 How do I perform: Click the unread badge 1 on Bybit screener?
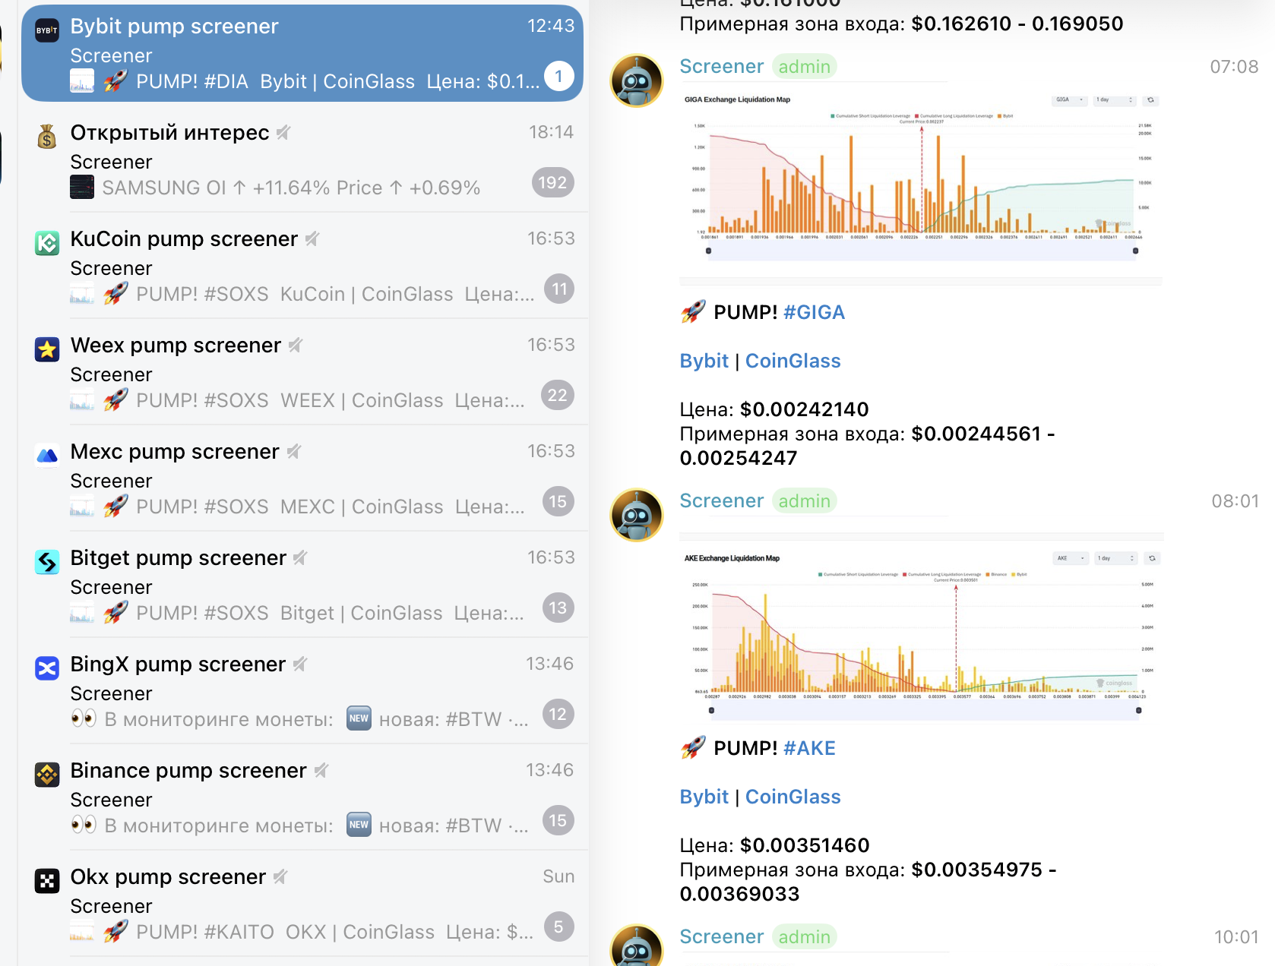click(x=559, y=76)
